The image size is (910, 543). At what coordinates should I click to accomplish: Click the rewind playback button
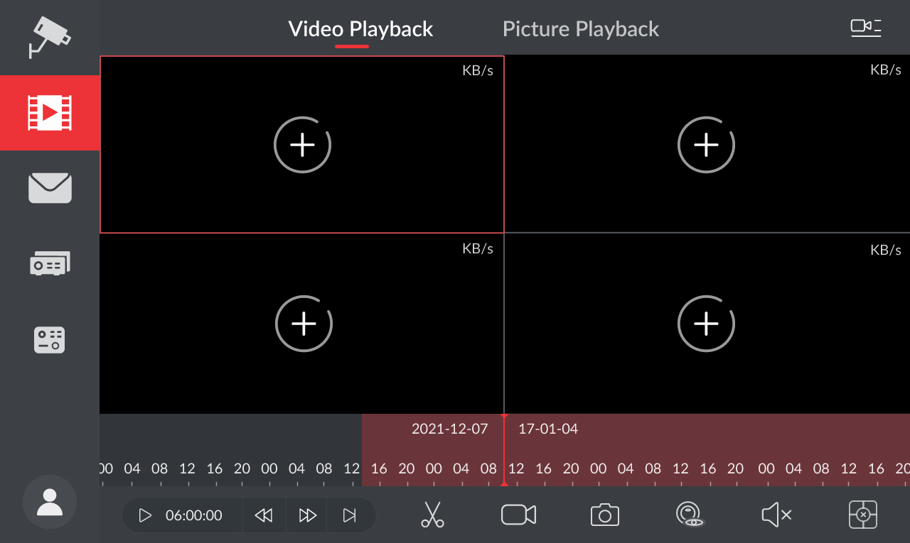264,515
